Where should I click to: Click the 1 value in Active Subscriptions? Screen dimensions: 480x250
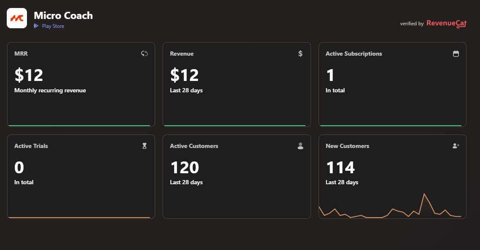click(330, 75)
